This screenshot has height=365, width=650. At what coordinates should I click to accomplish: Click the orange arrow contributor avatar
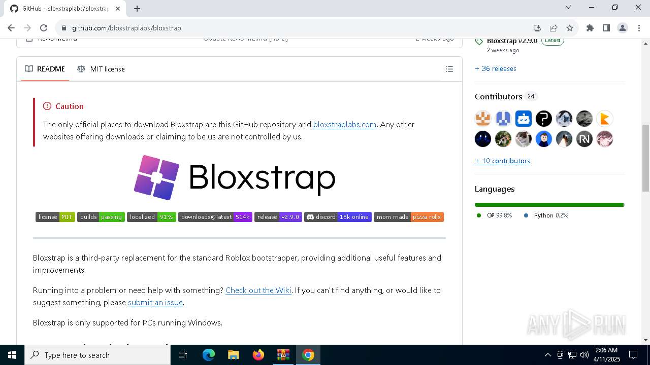coord(605,119)
